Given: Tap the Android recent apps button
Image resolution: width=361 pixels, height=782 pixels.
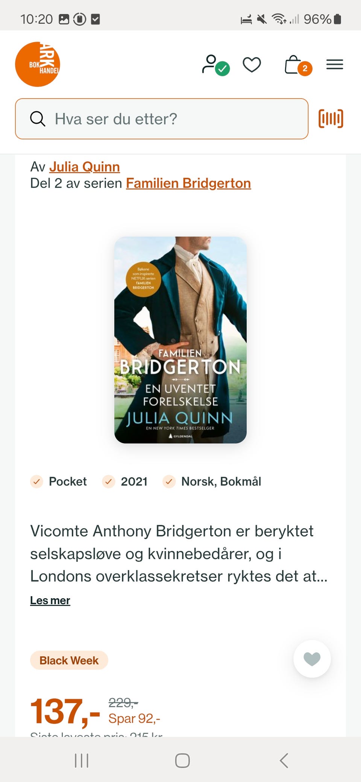Looking at the screenshot, I should tap(82, 761).
